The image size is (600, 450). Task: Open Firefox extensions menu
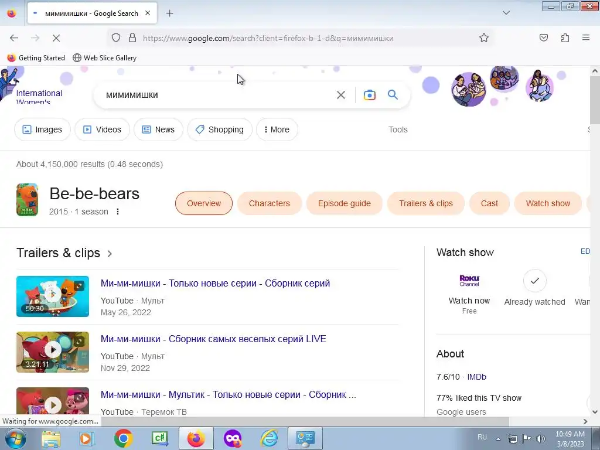[565, 38]
